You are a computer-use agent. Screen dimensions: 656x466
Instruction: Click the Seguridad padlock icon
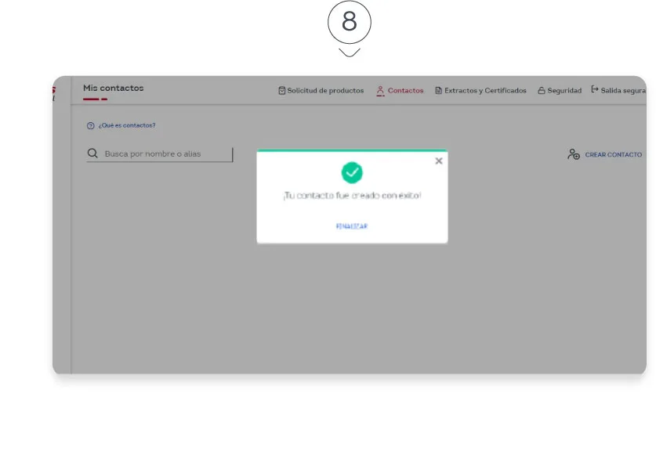click(x=540, y=89)
